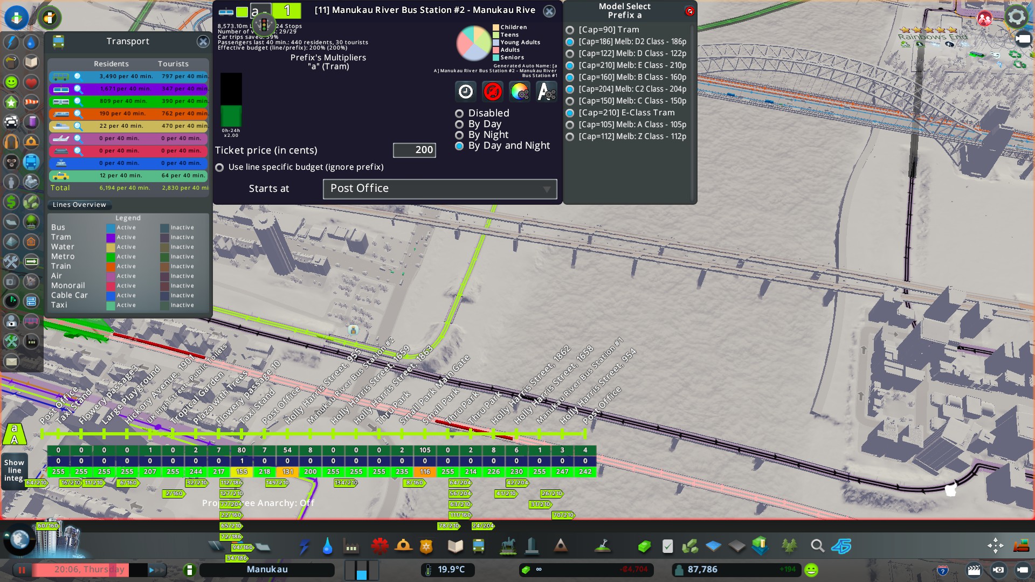Select the By Night budget option

coord(459,135)
